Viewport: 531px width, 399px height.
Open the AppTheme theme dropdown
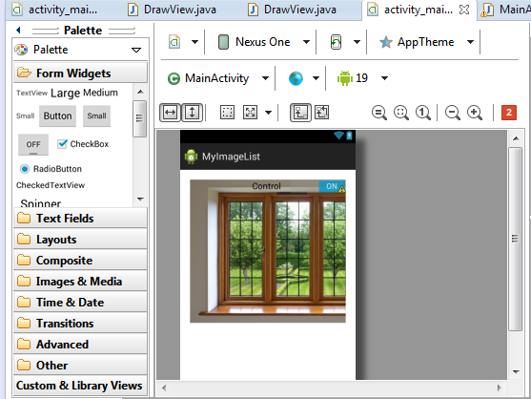click(426, 42)
